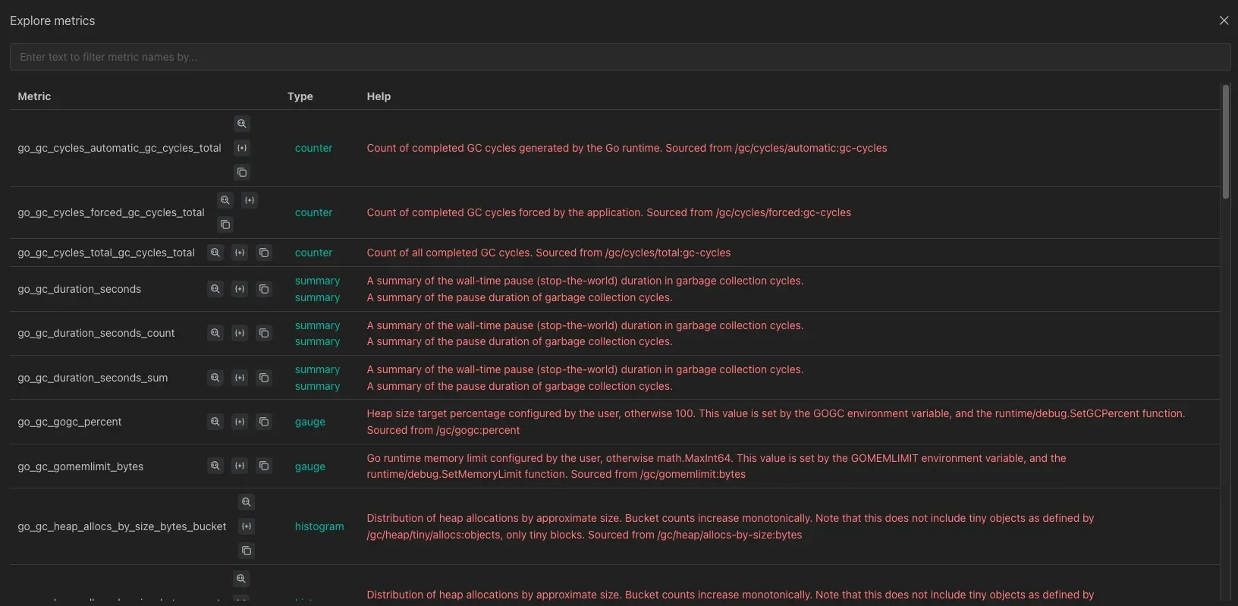Copy go_gc_duration_seconds_count metric name
This screenshot has width=1238, height=606.
[264, 333]
